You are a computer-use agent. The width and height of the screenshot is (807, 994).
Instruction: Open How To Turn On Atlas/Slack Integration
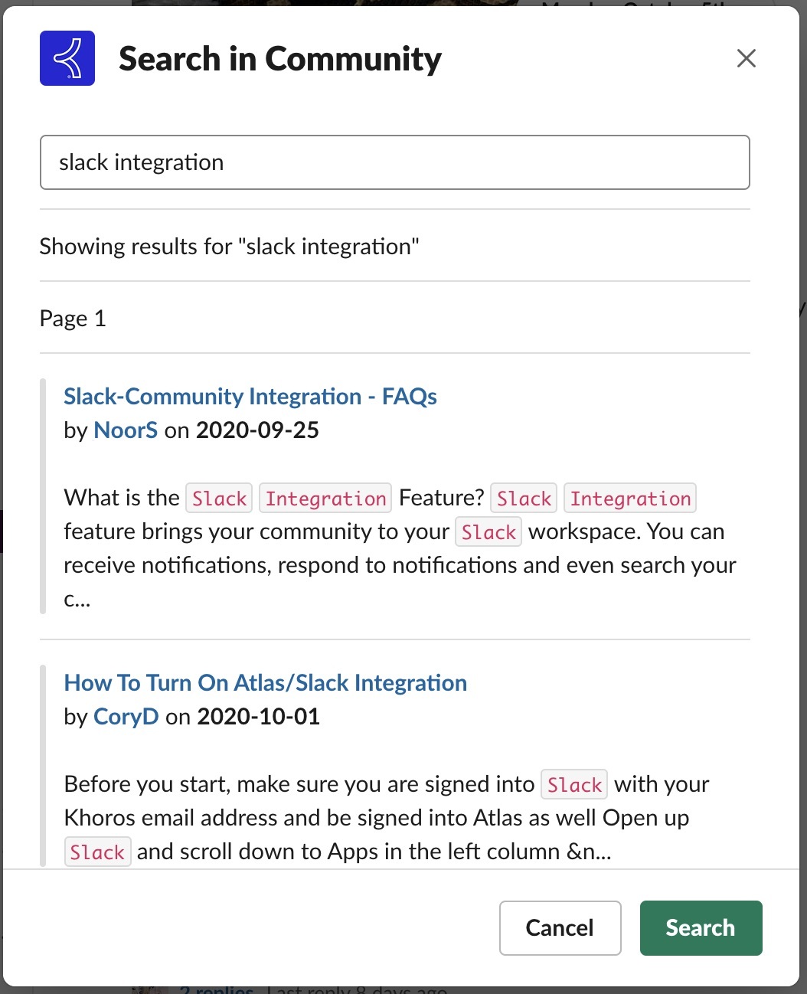(266, 683)
